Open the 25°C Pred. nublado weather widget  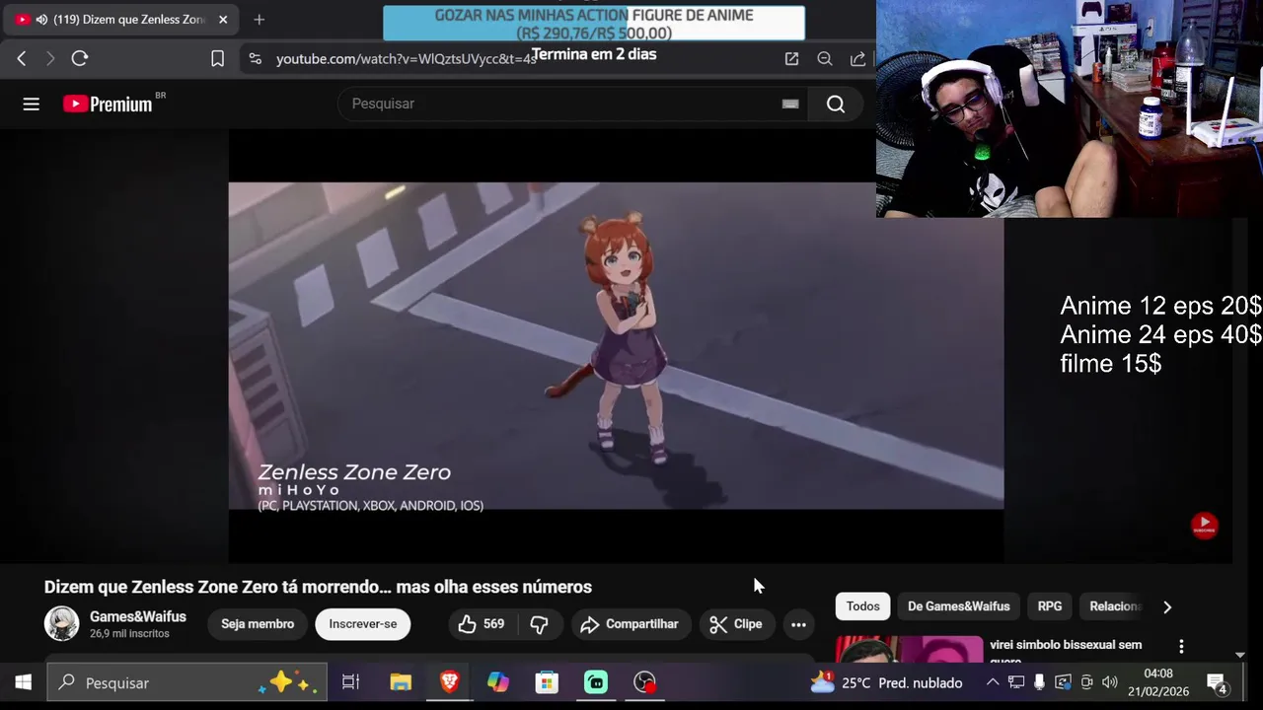[886, 682]
